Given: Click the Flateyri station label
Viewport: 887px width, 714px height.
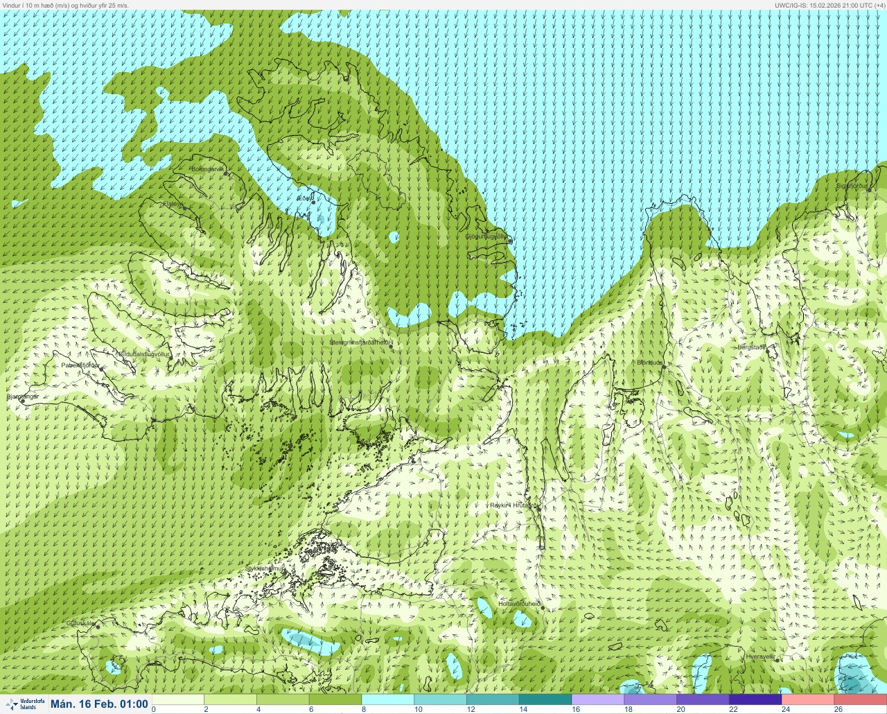Looking at the screenshot, I should (173, 204).
